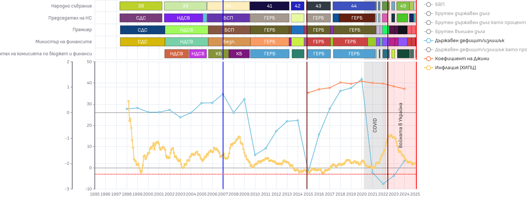Click the Премиер row label
This screenshot has height=199, width=527.
click(82, 30)
